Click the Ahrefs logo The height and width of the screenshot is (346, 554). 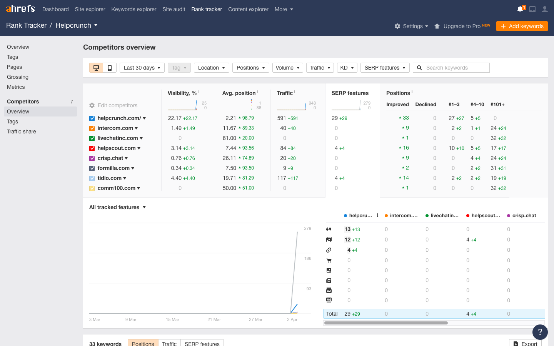[20, 9]
